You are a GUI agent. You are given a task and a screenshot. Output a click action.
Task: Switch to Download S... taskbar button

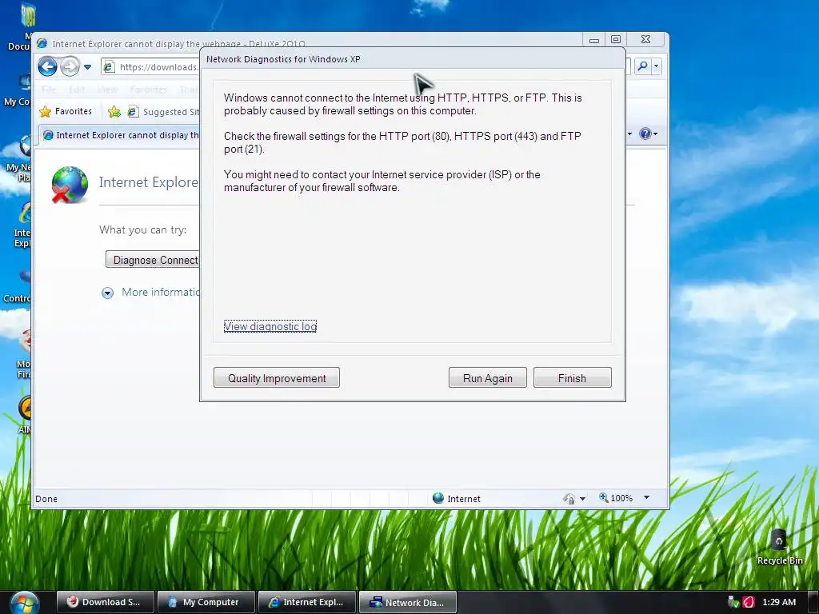(x=105, y=602)
